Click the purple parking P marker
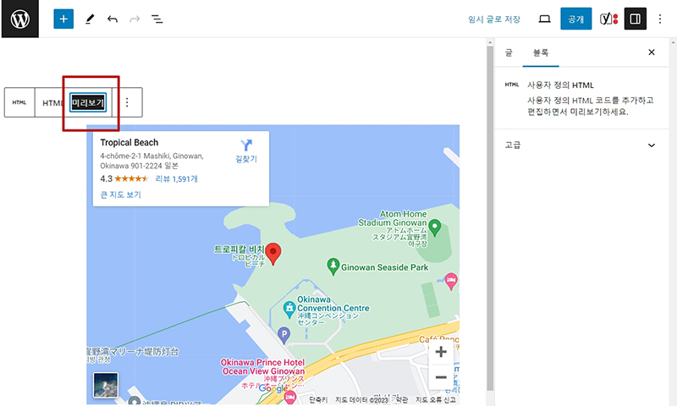 [x=283, y=335]
